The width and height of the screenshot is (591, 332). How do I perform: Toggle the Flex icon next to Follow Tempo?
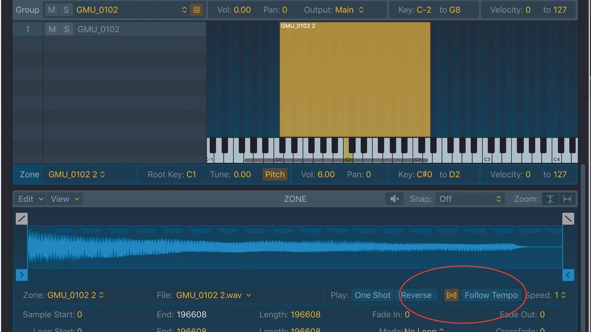point(451,295)
